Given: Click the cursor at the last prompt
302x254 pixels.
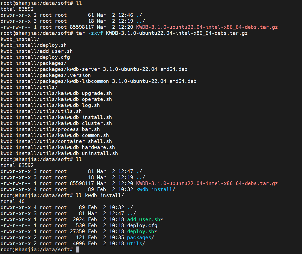Looking at the screenshot, I should pyautogui.click(x=77, y=249).
